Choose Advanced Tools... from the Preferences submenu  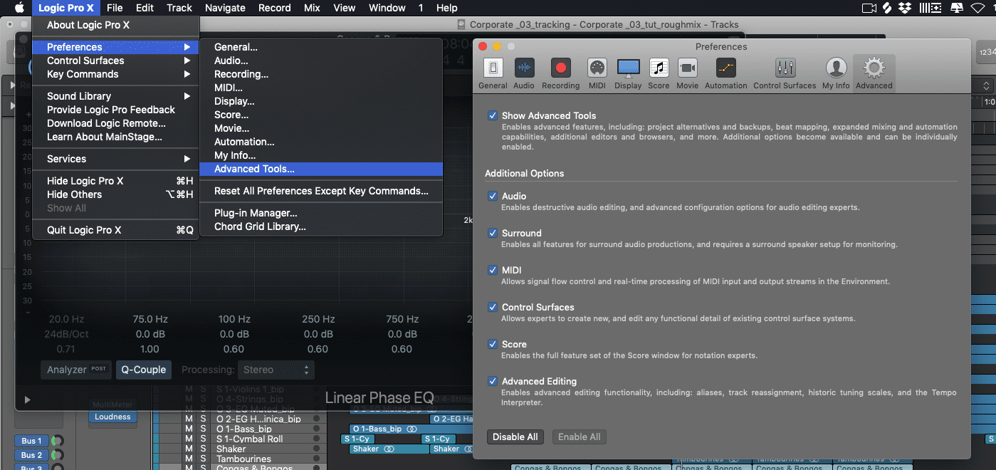click(321, 169)
